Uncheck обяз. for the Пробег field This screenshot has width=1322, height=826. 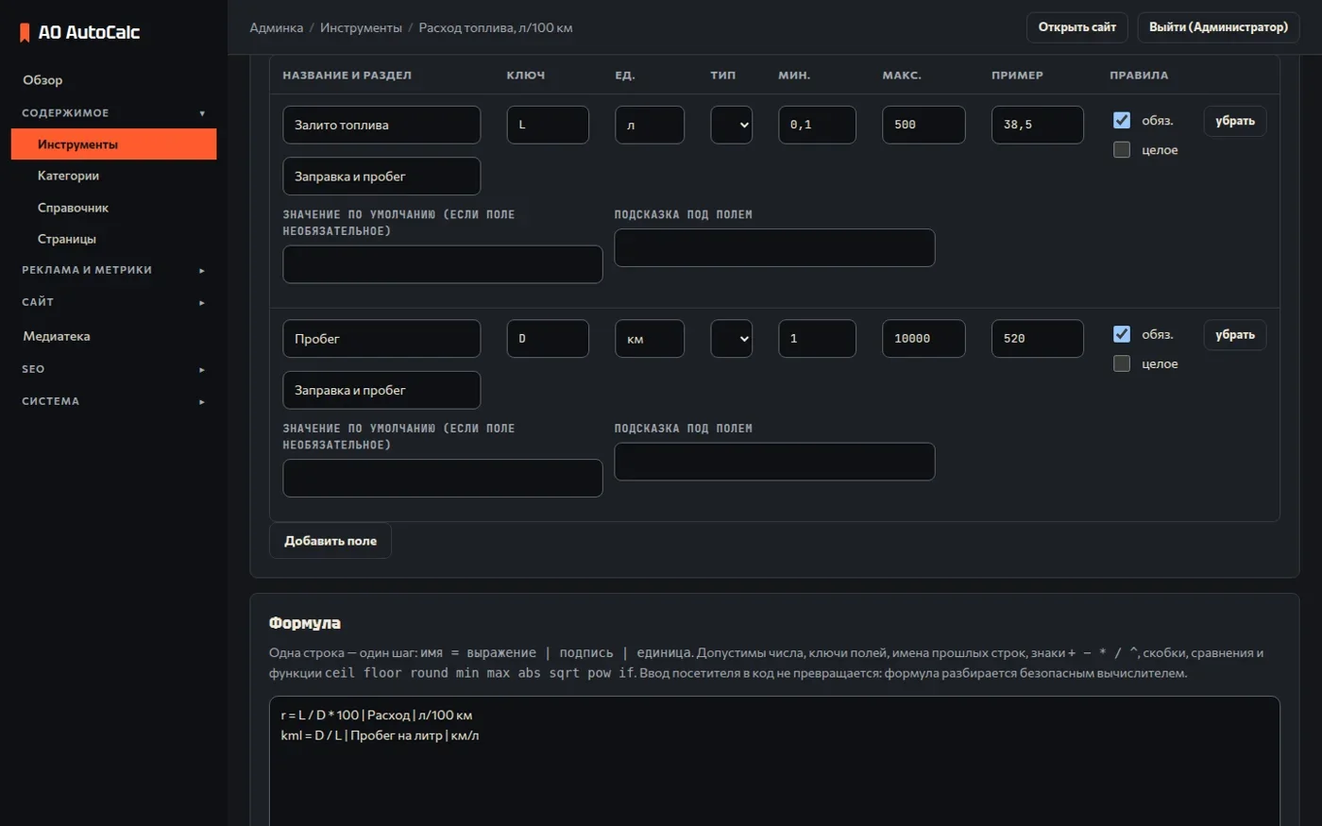tap(1122, 334)
